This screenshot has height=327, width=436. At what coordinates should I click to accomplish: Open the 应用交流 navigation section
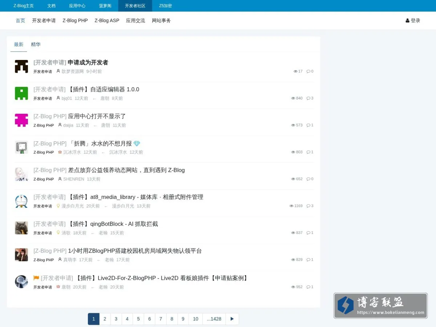136,21
